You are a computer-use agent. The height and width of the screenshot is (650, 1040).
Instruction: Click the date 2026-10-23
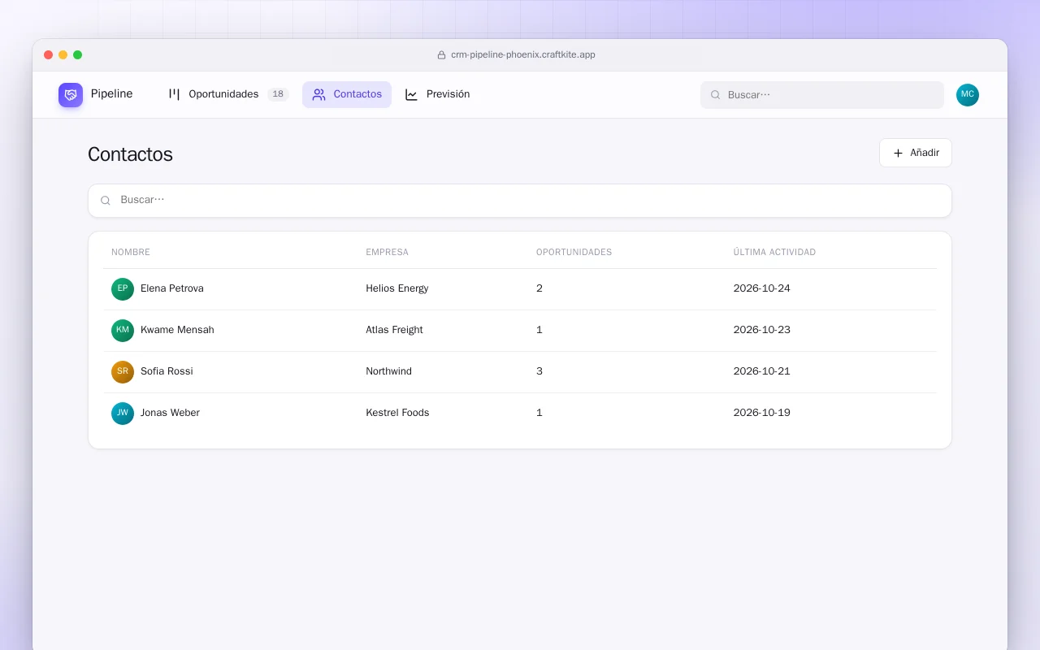click(761, 330)
